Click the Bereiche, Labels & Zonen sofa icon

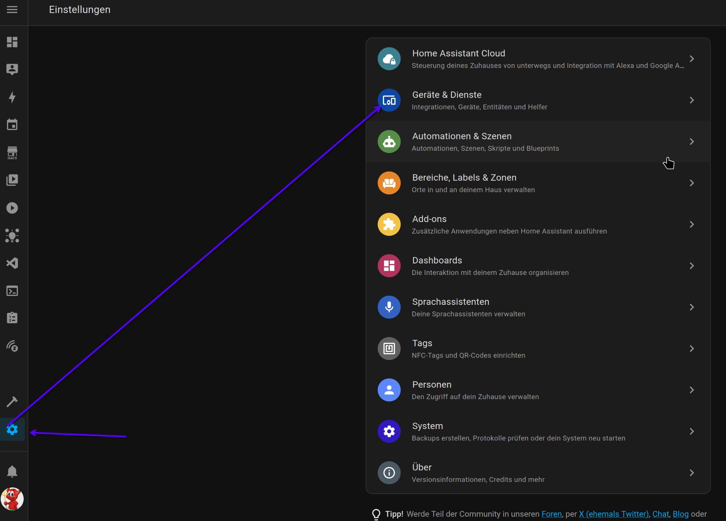pyautogui.click(x=389, y=183)
